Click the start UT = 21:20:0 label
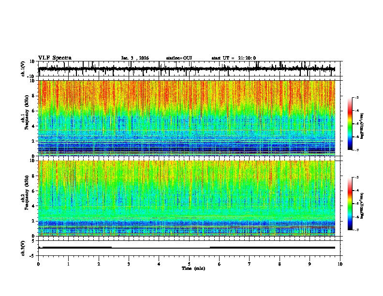Screen dimensions: 383x296 coord(234,58)
